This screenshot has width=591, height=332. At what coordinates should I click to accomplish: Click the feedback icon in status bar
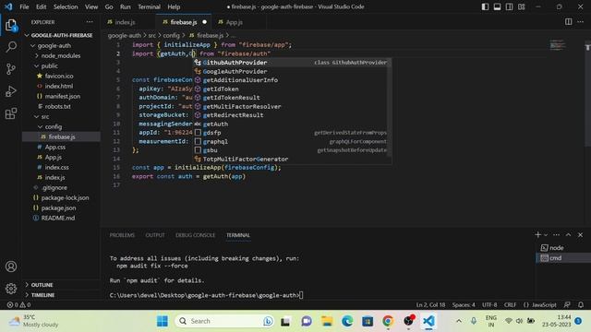(x=567, y=305)
